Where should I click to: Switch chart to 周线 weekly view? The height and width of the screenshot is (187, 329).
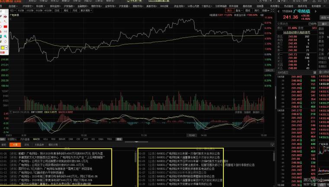click(x=66, y=10)
